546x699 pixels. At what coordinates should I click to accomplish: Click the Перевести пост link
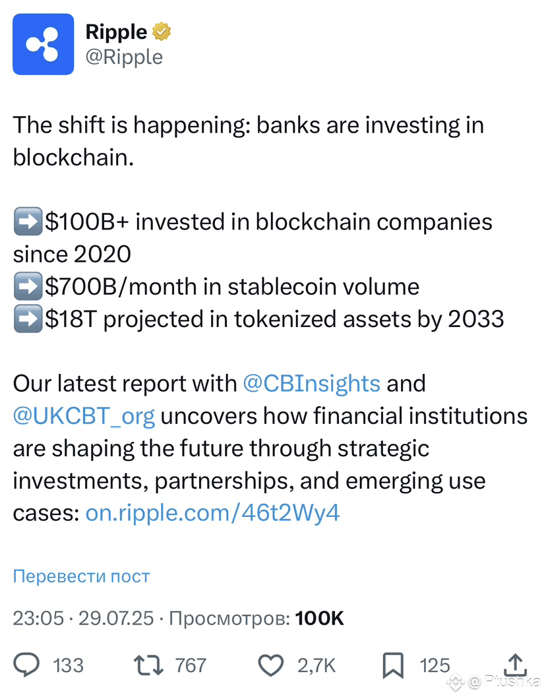click(x=80, y=576)
